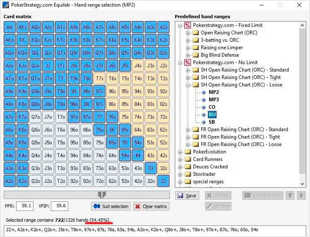The width and height of the screenshot is (310, 237).
Task: Click the VPIP value field
Action: pyautogui.click(x=60, y=206)
